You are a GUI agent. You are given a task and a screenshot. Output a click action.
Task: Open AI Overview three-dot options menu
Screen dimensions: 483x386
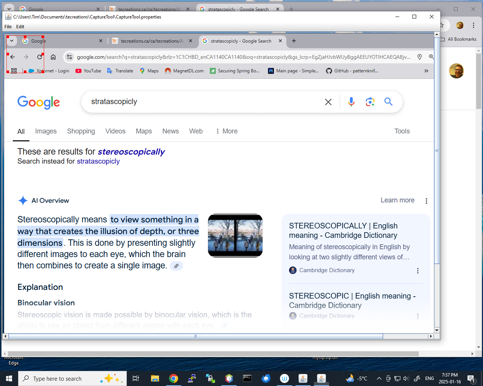point(426,201)
